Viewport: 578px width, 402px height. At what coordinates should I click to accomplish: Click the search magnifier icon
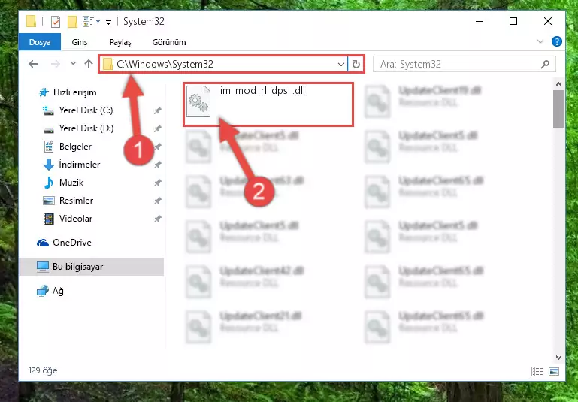point(545,64)
